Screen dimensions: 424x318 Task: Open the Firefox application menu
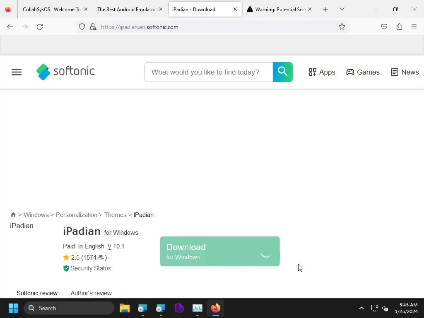click(x=414, y=26)
